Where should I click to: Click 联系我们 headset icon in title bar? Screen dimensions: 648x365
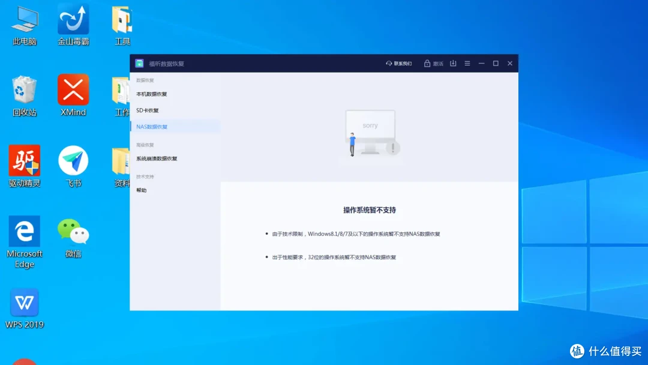click(x=388, y=63)
